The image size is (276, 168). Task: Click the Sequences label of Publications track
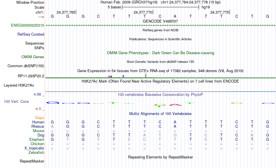tap(35, 43)
